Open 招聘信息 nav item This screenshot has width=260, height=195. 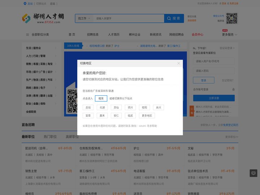(93, 35)
